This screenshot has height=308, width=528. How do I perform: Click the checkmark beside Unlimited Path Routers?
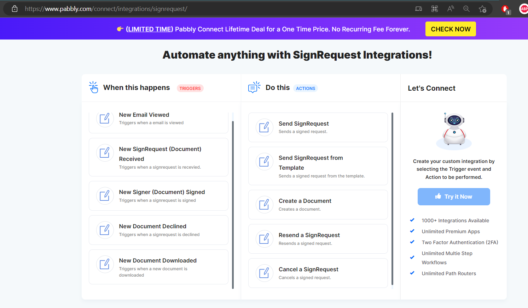pos(412,273)
